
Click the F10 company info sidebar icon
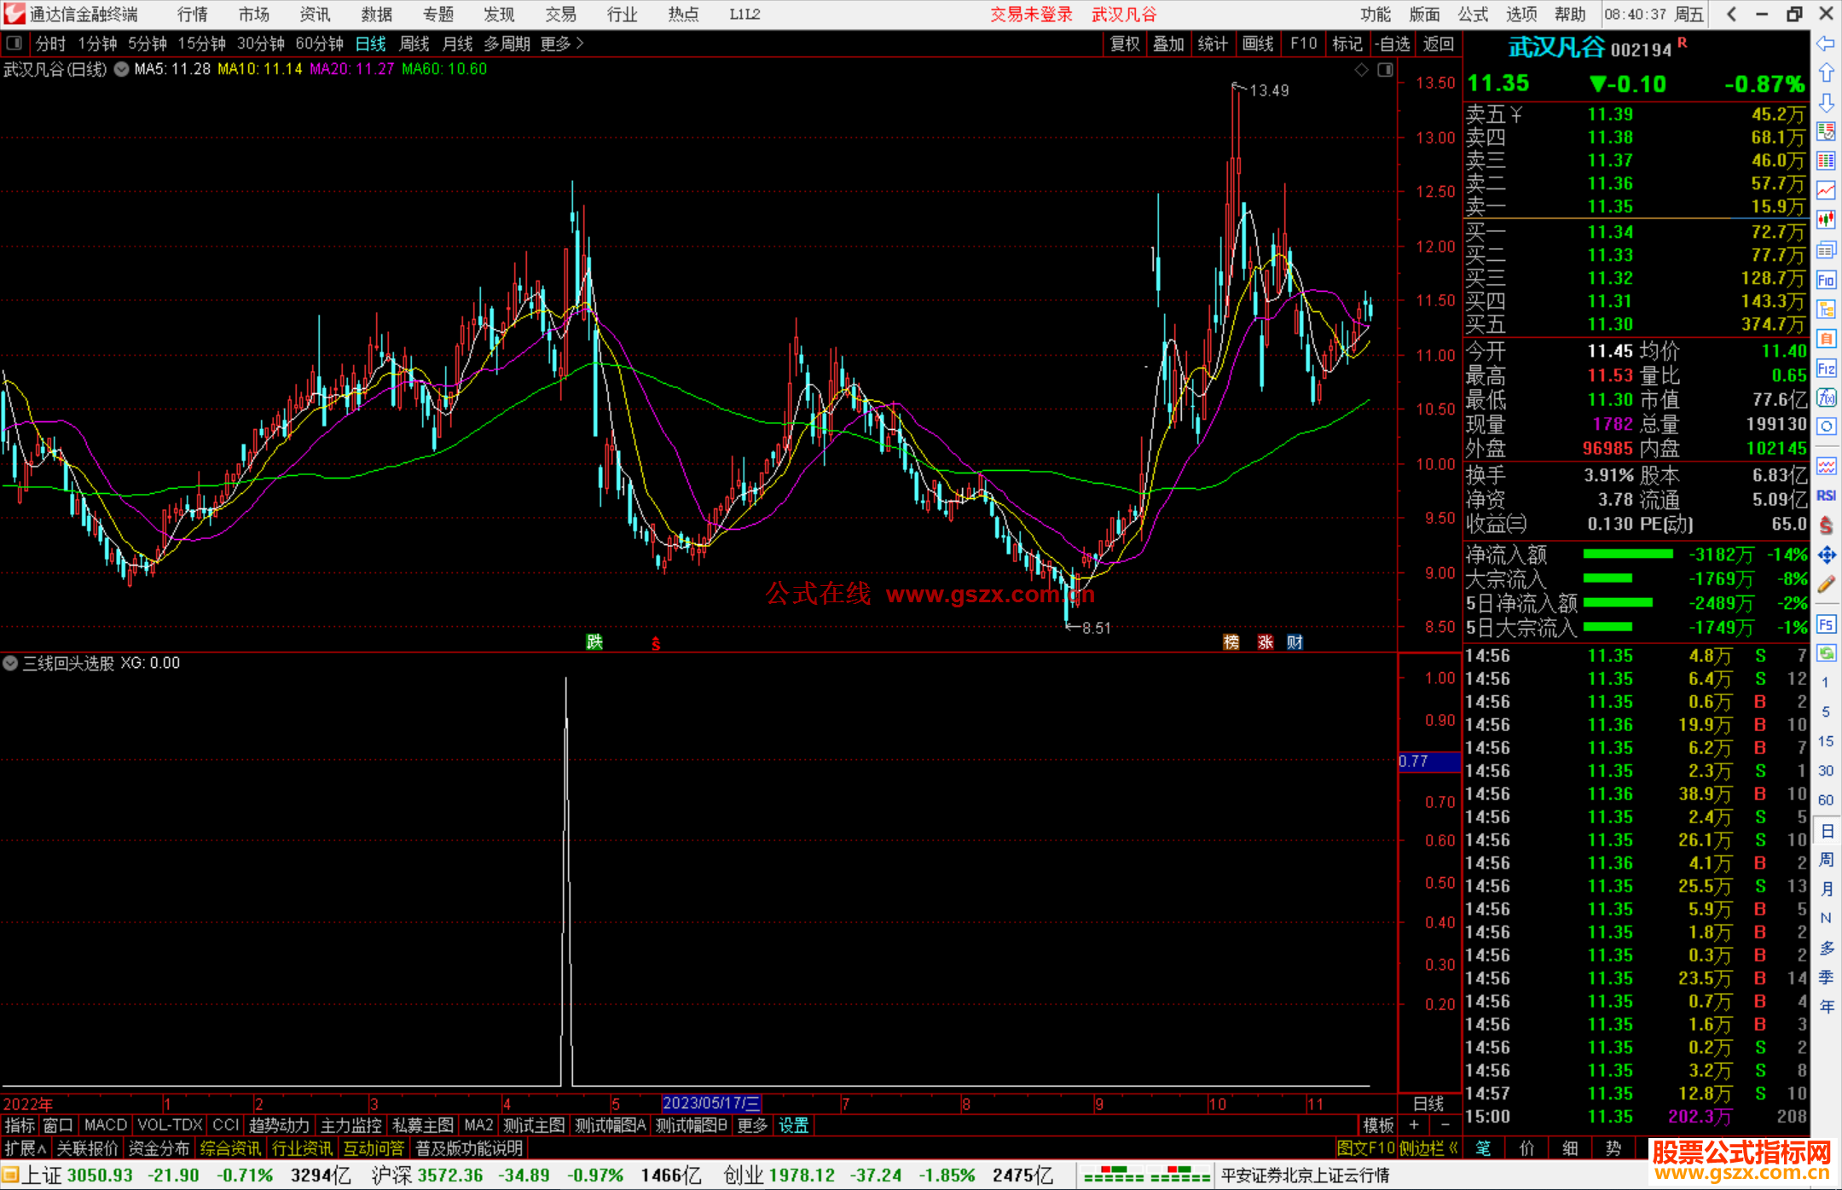coord(1826,280)
